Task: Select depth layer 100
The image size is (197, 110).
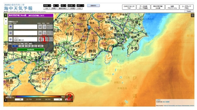Action: tap(28, 46)
